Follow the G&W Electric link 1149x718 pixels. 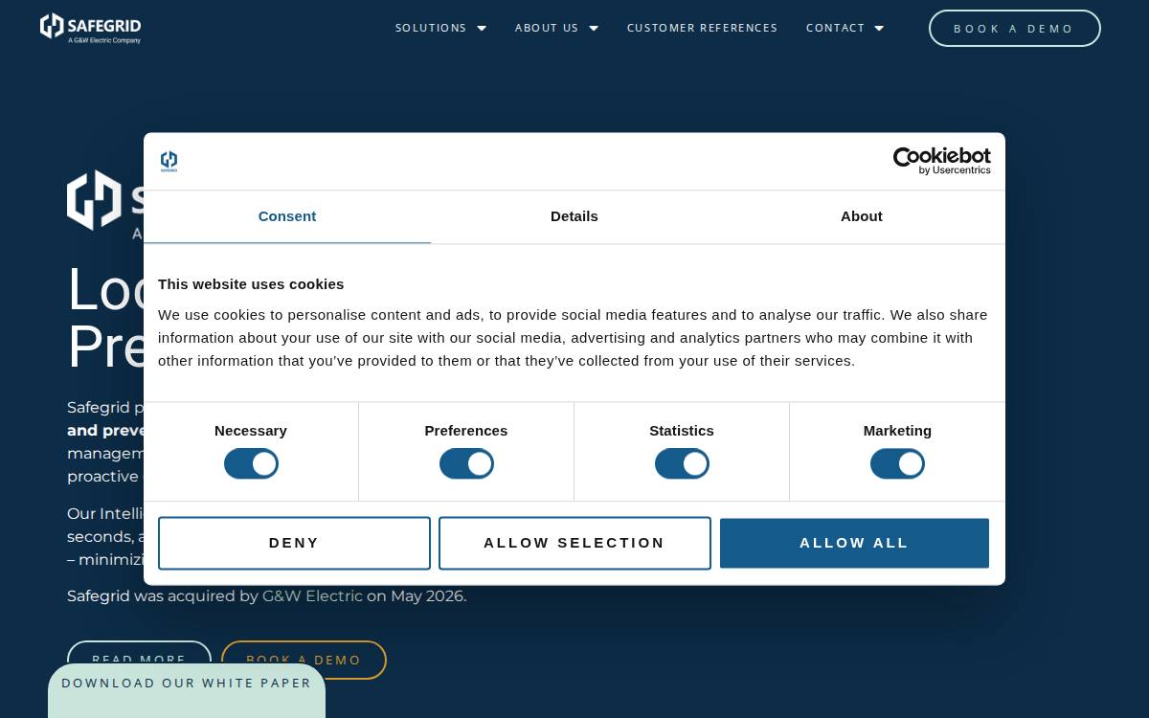pos(312,595)
